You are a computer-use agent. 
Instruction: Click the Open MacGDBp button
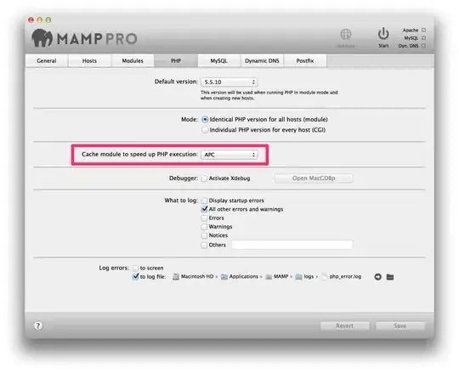pos(314,178)
